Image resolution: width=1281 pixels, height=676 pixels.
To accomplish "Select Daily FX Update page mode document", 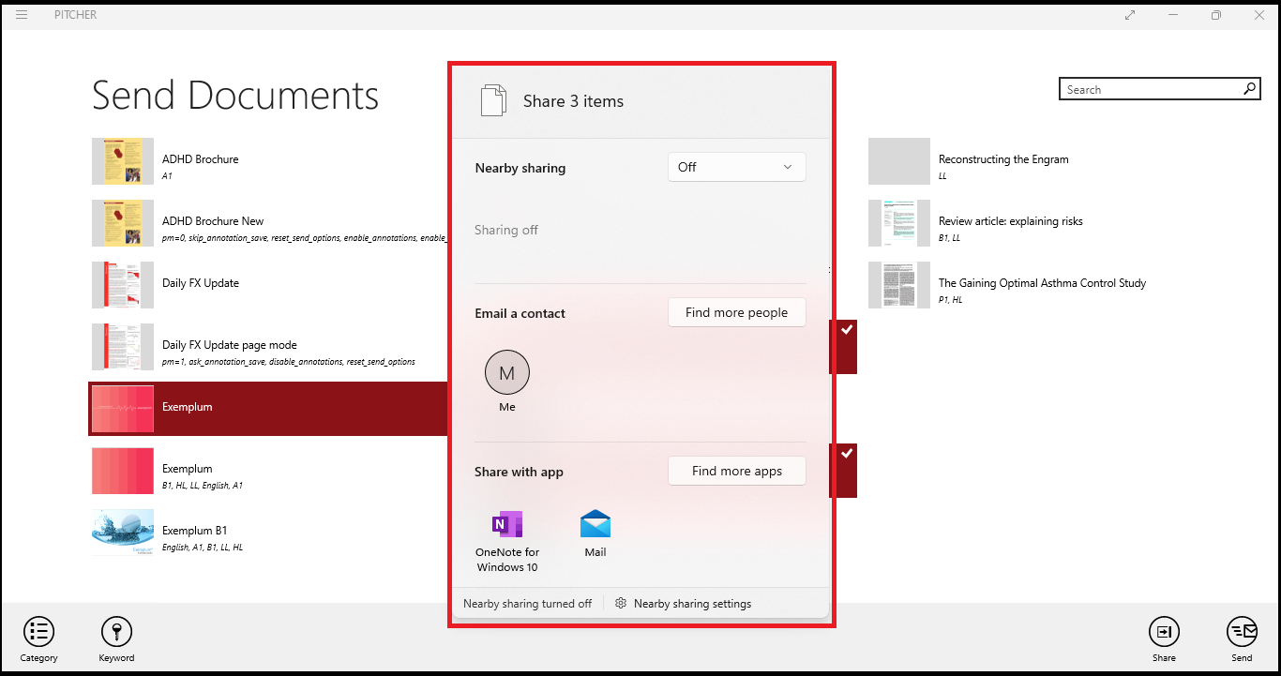I will (x=229, y=347).
